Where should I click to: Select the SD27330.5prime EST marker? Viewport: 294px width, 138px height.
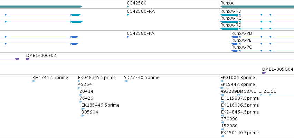coord(126,81)
